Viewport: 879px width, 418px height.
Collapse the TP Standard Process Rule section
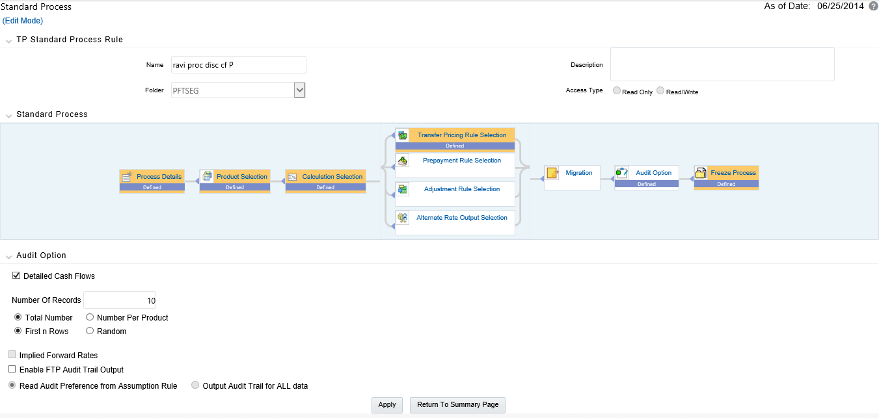pyautogui.click(x=8, y=40)
